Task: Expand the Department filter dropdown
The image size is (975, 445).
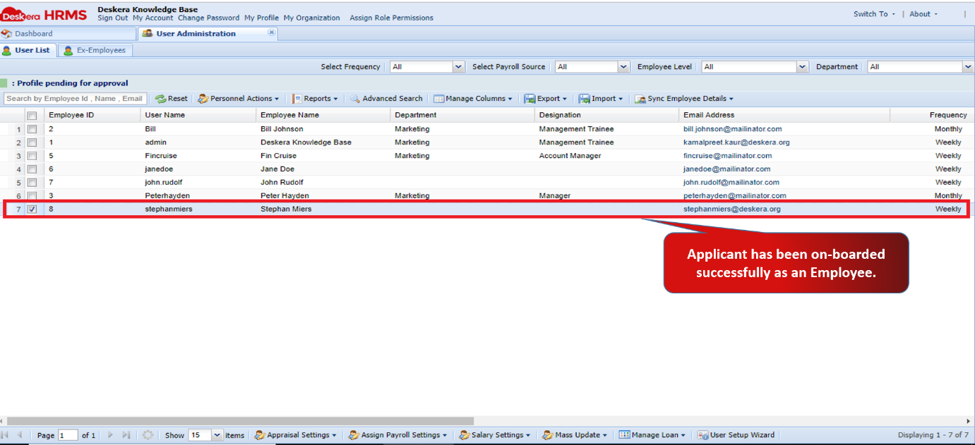Action: click(968, 67)
